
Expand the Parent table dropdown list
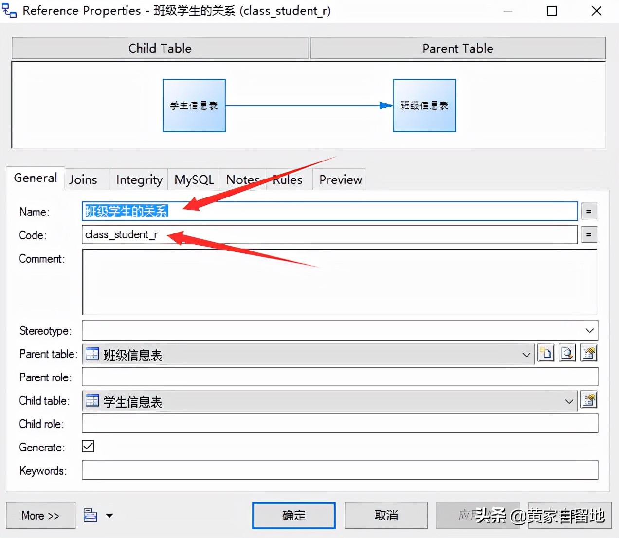coord(526,354)
